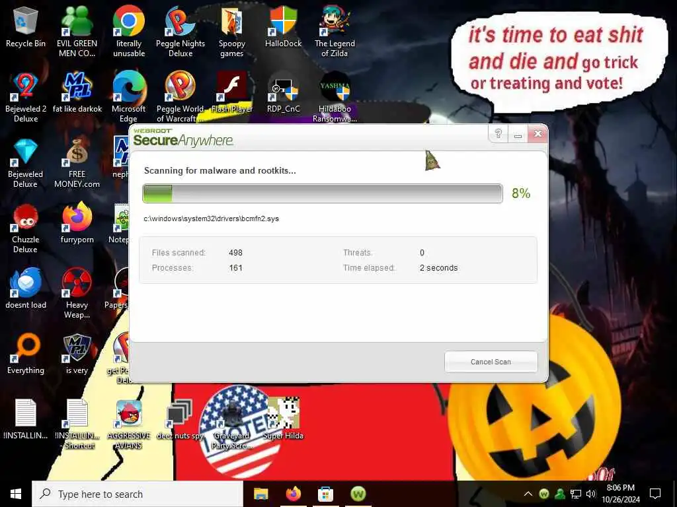Open the Flash Player shortcut

click(232, 92)
